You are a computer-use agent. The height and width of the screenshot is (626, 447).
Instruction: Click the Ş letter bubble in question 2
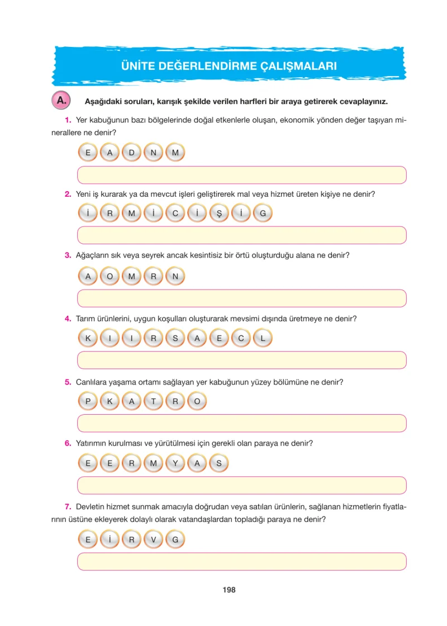(219, 213)
